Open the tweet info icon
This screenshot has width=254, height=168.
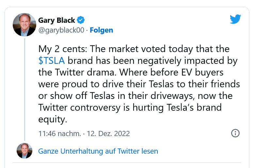click(235, 133)
